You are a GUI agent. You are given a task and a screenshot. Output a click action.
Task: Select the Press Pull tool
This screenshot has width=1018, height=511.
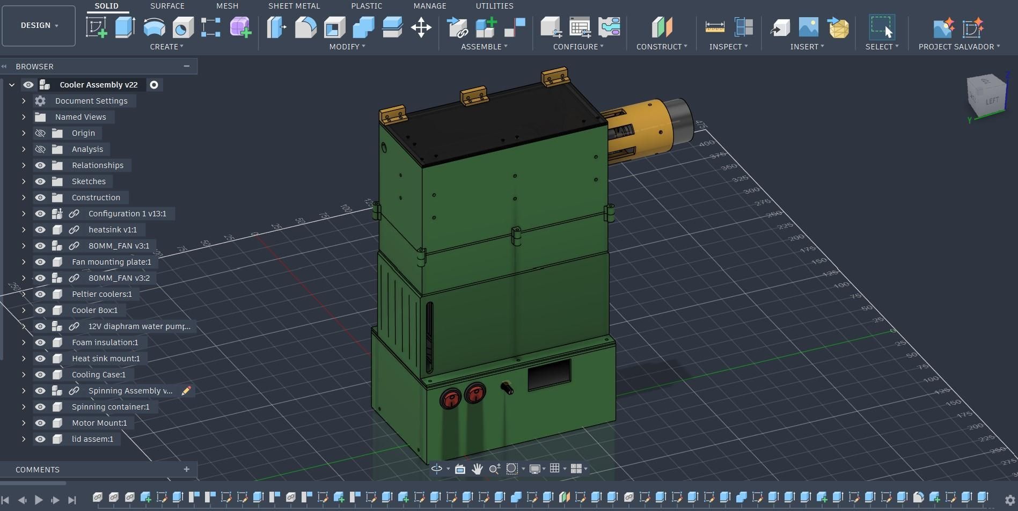[x=276, y=27]
